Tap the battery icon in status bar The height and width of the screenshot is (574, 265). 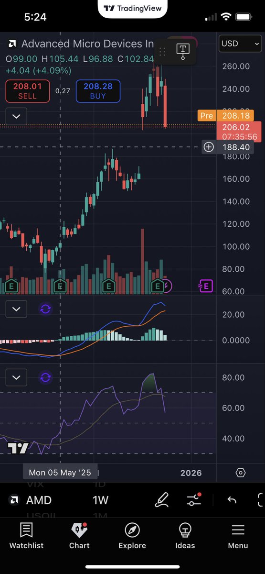tap(244, 17)
